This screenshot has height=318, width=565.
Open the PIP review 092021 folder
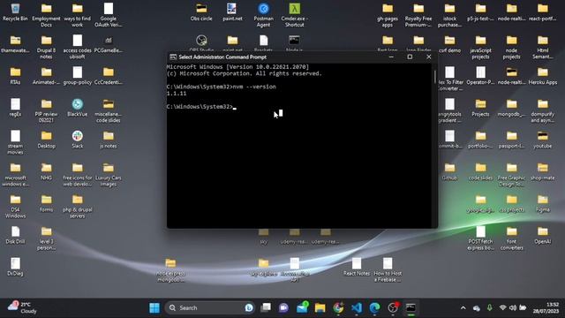tap(46, 110)
